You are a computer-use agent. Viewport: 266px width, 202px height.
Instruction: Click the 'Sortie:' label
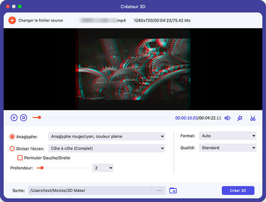tap(19, 191)
